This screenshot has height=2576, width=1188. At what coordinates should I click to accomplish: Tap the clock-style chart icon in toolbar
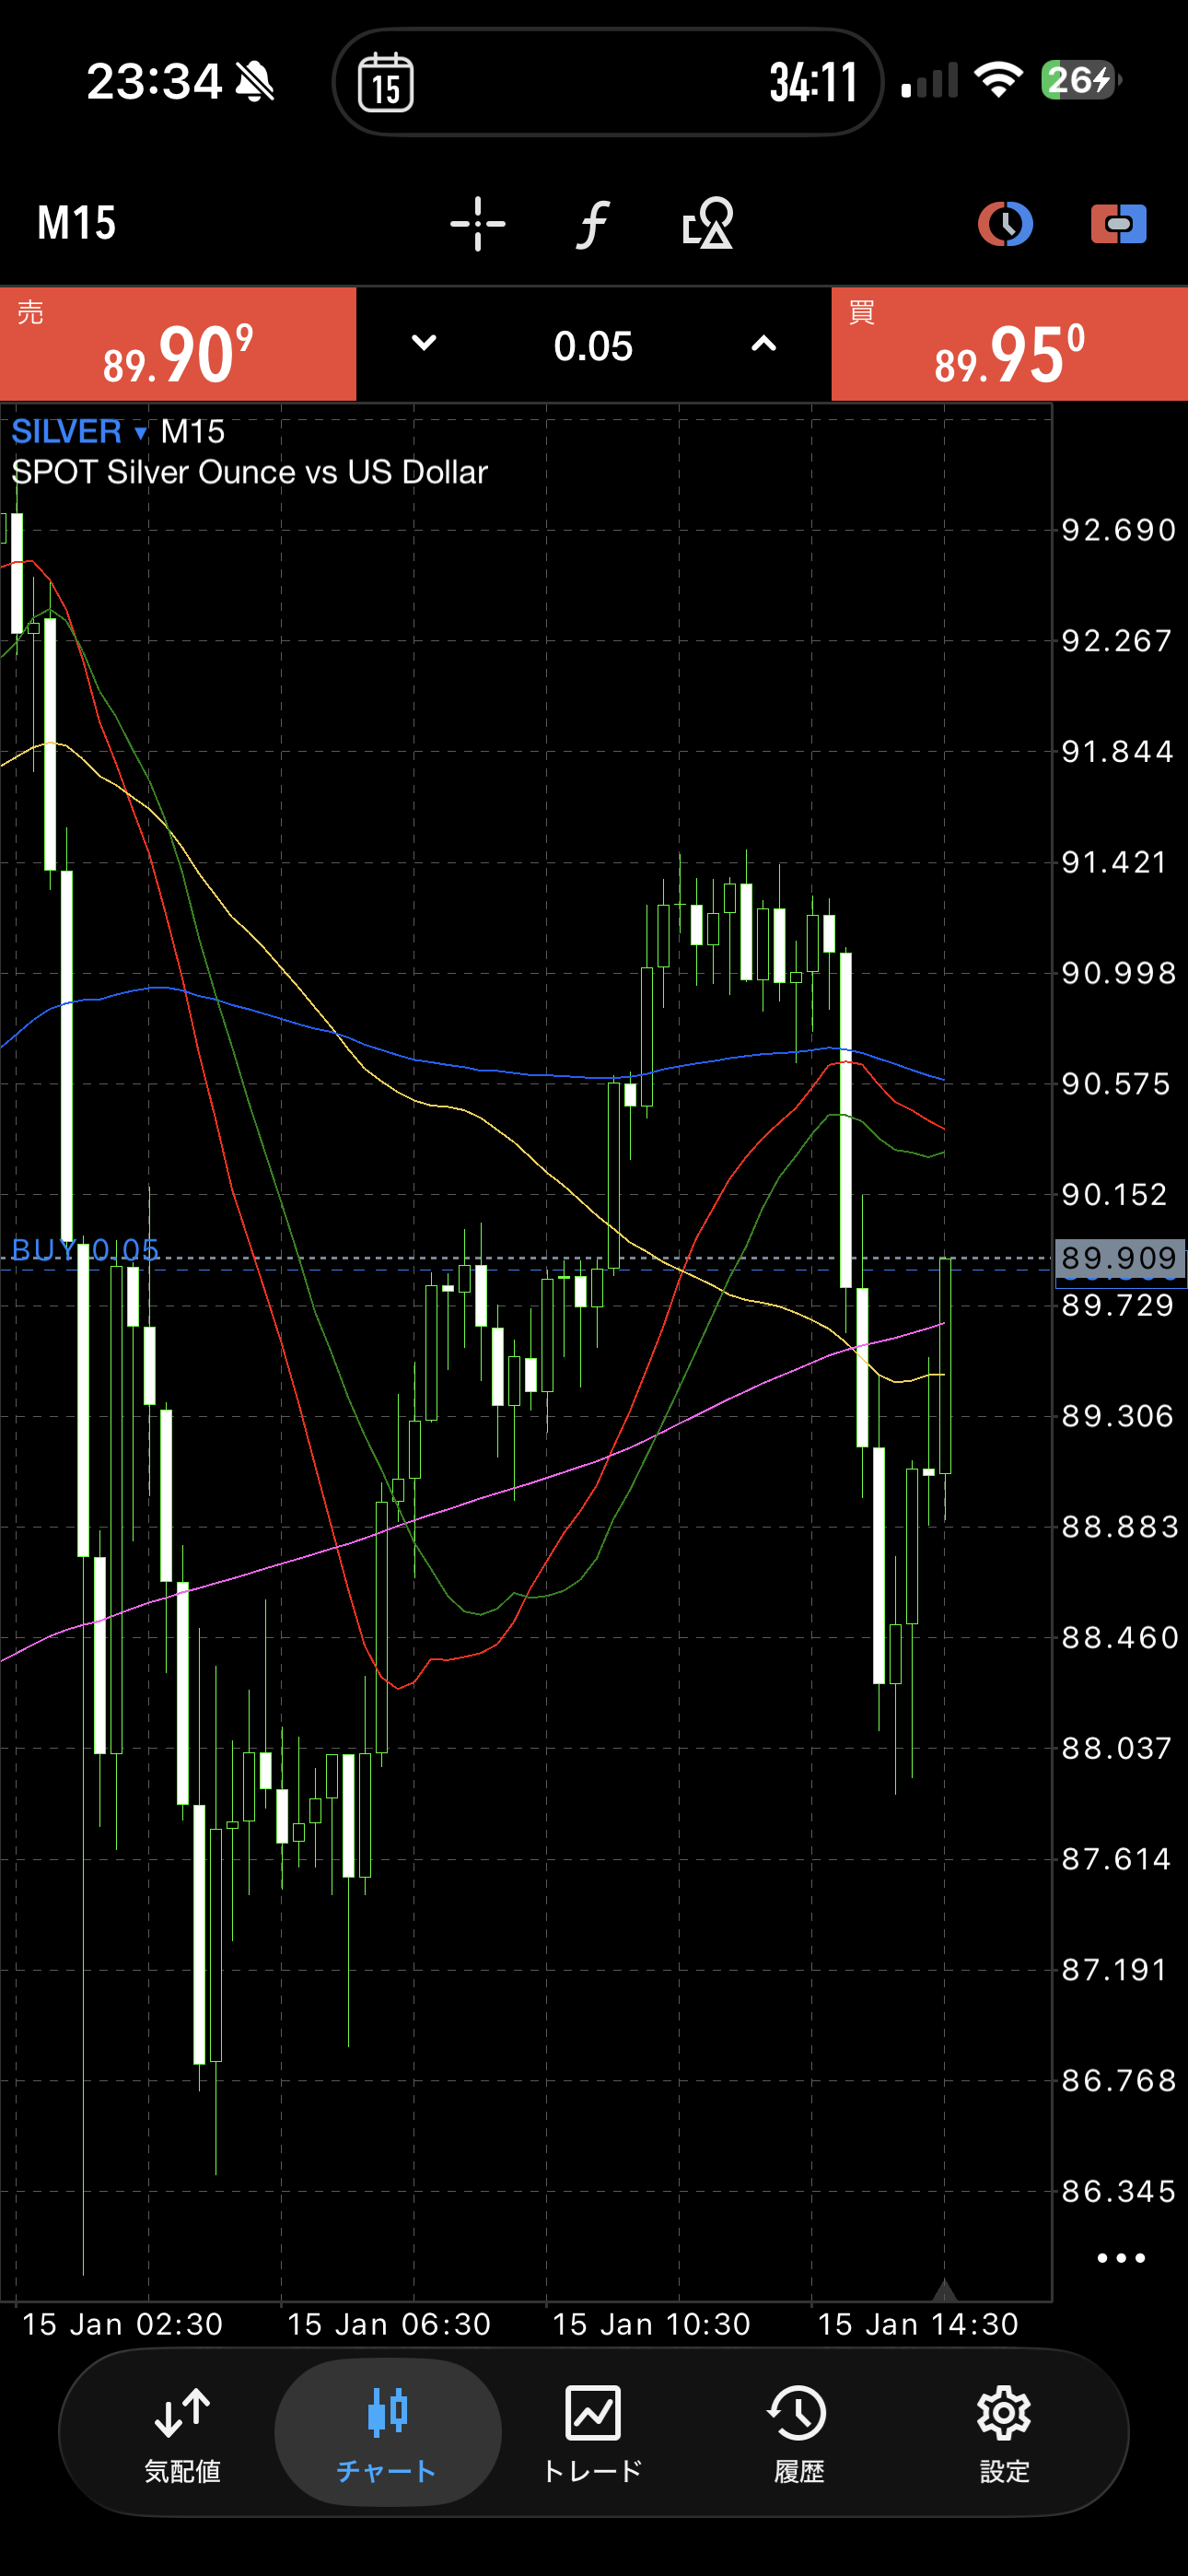point(1004,223)
